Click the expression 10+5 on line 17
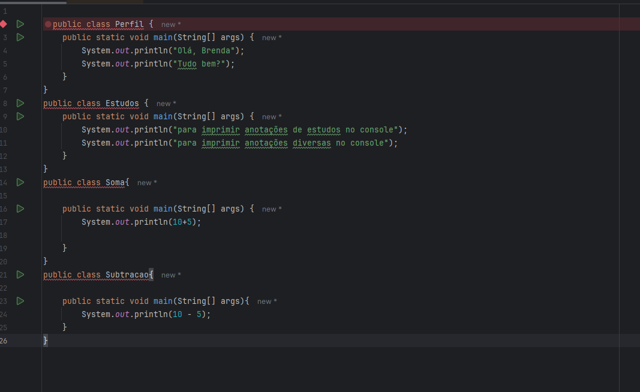Image resolution: width=640 pixels, height=392 pixels. tap(182, 222)
